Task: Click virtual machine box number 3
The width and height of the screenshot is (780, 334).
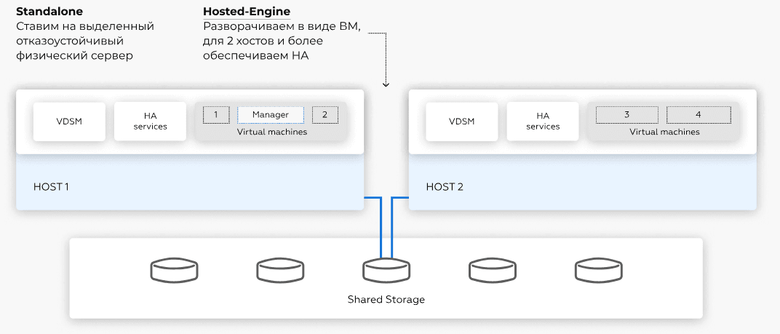Action: 626,115
